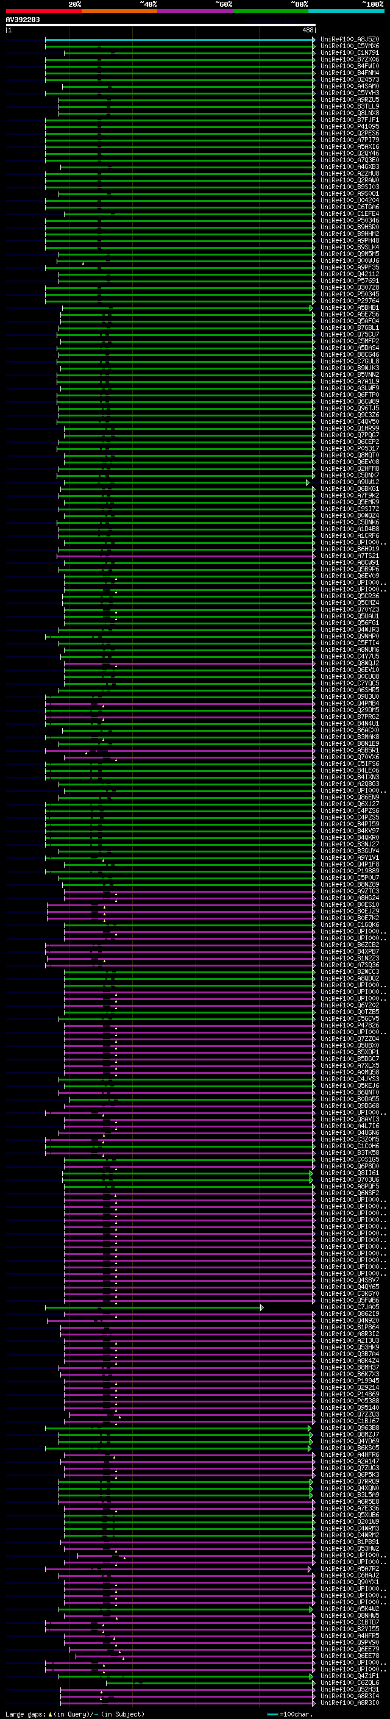Select the UniRef100_P41095 label
This screenshot has height=1719, width=390.
click(349, 126)
